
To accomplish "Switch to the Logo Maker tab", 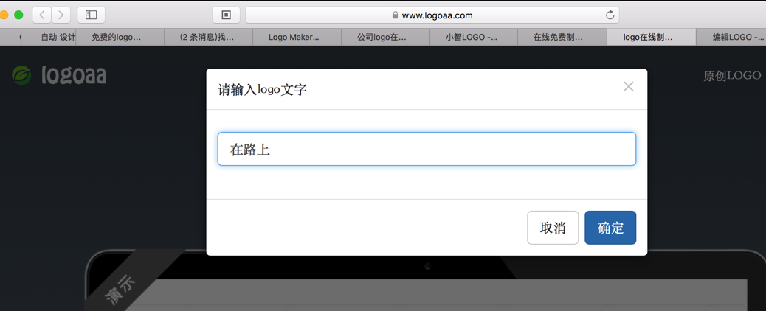I will (297, 37).
